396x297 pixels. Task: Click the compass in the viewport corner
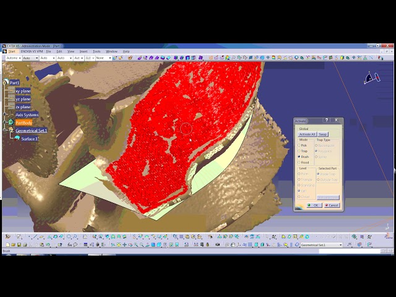[x=372, y=77]
